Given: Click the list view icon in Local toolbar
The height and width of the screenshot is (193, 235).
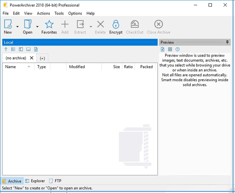Looking at the screenshot, I should tap(13, 49).
